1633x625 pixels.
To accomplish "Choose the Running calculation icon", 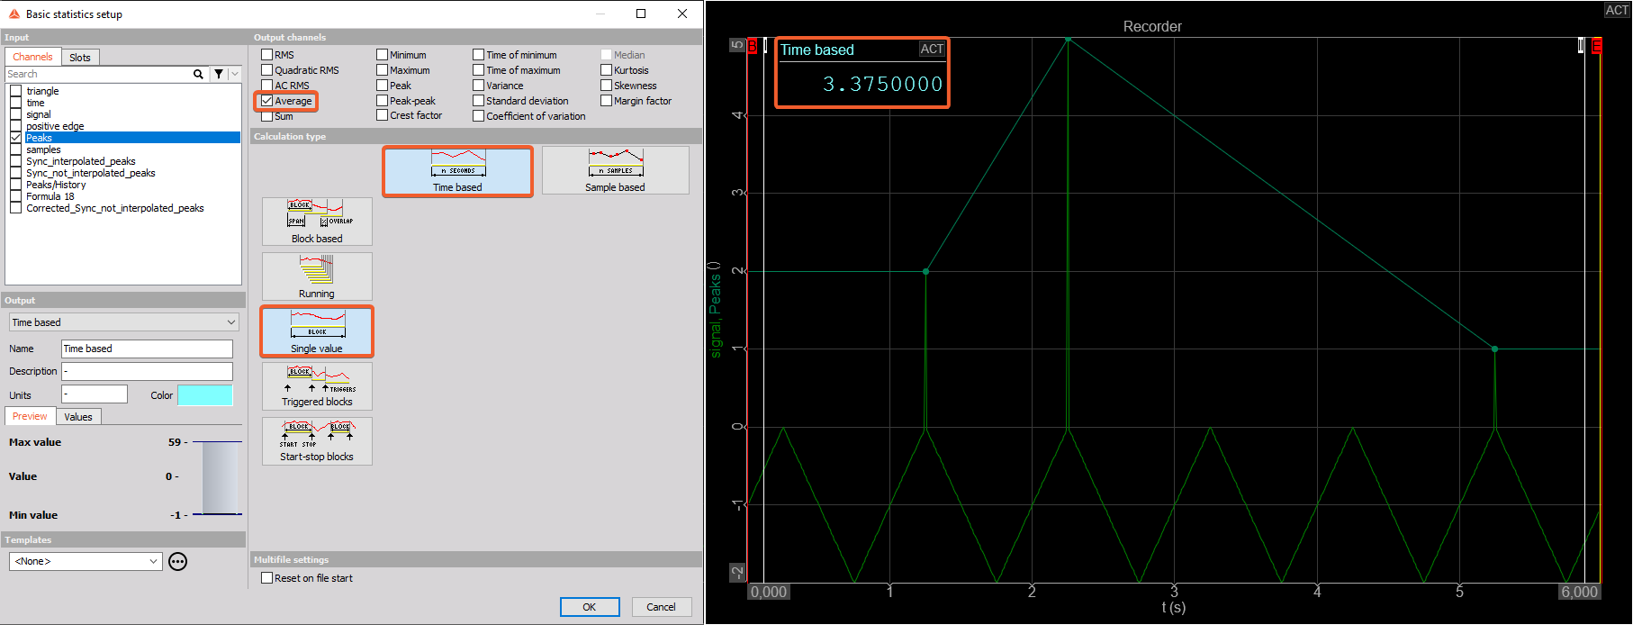I will 317,276.
